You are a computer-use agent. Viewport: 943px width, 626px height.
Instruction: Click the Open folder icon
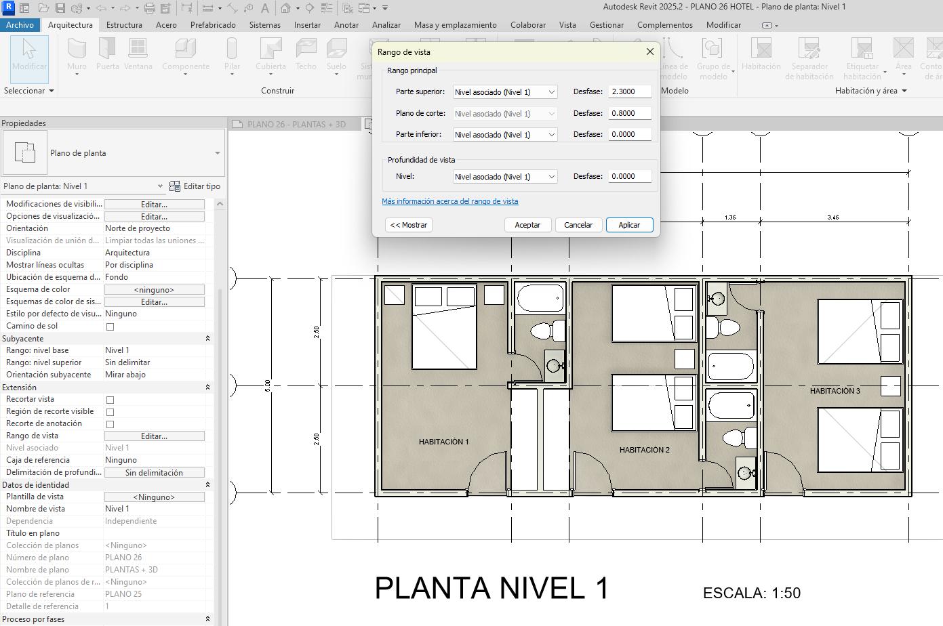click(43, 8)
